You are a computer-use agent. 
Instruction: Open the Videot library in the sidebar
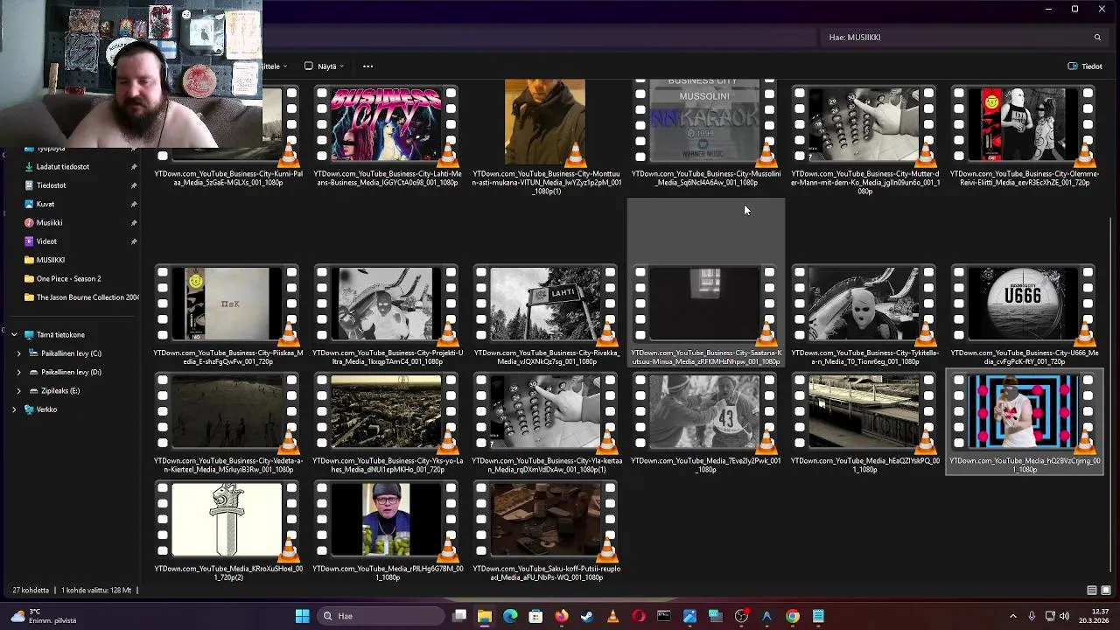tap(46, 241)
